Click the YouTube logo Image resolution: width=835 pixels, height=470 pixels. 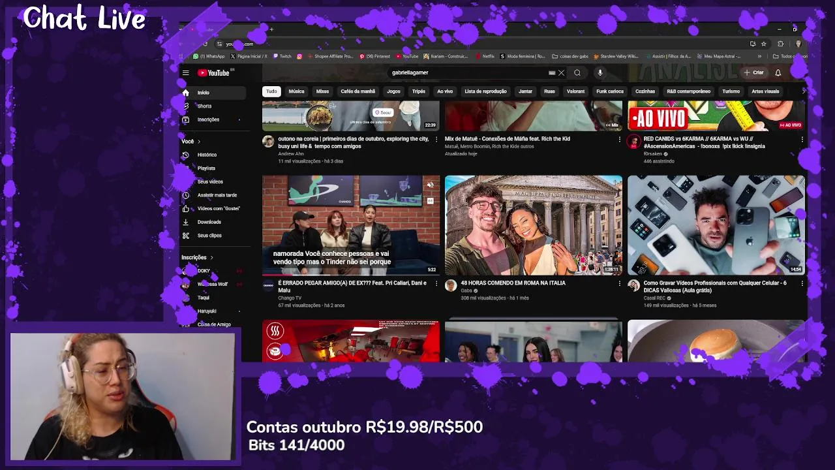tap(214, 73)
